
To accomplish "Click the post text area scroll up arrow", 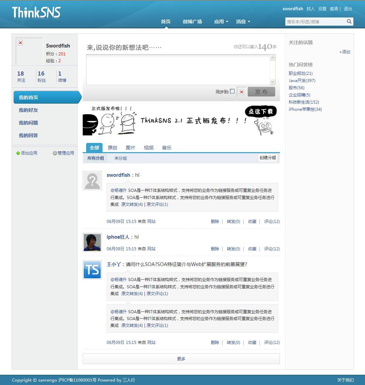I will point(272,58).
